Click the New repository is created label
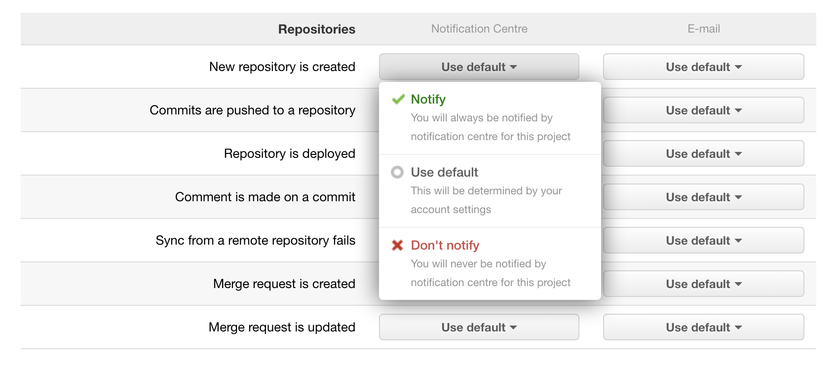Screen dimensions: 837x365 [282, 67]
